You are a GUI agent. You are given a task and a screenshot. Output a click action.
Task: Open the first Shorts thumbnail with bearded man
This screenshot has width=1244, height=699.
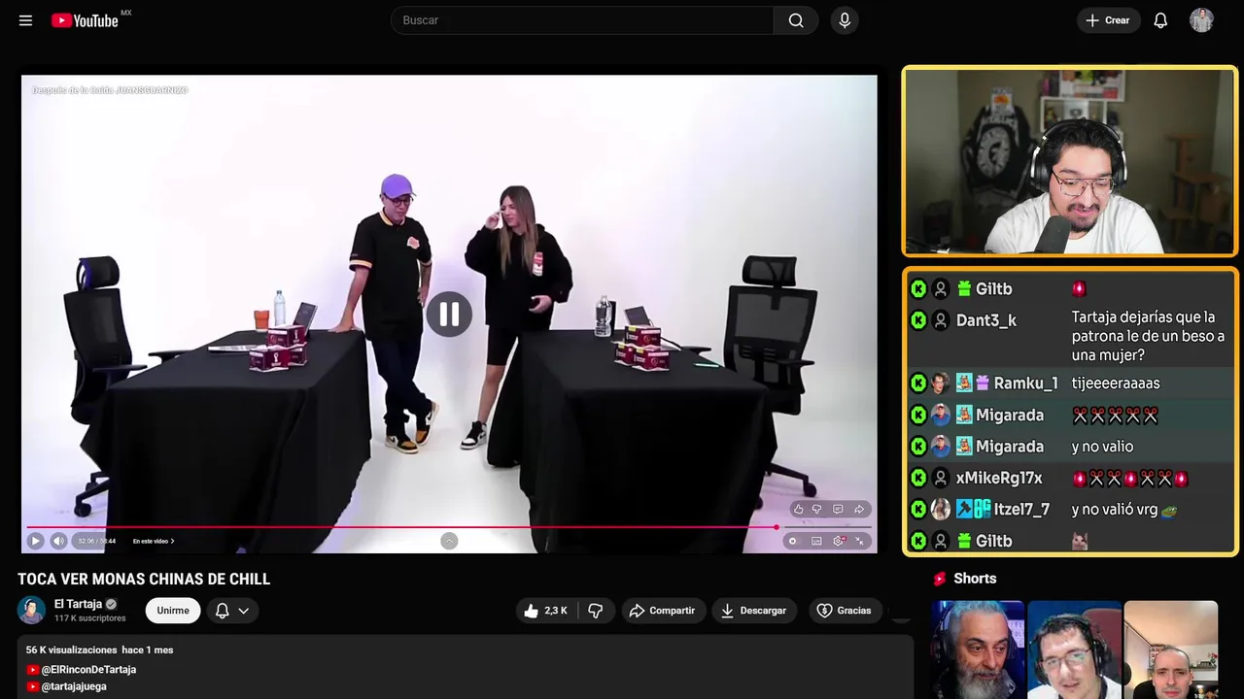coord(977,649)
